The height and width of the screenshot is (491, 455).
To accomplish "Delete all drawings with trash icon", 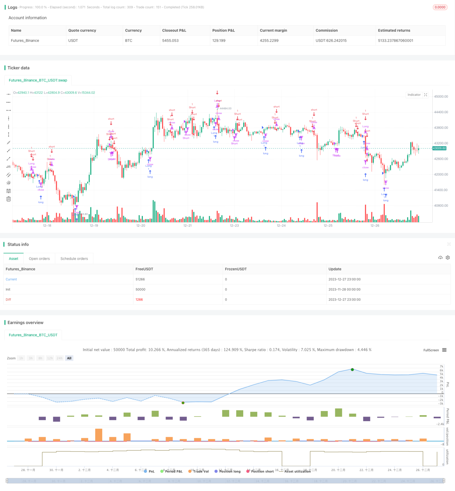I will point(8,199).
